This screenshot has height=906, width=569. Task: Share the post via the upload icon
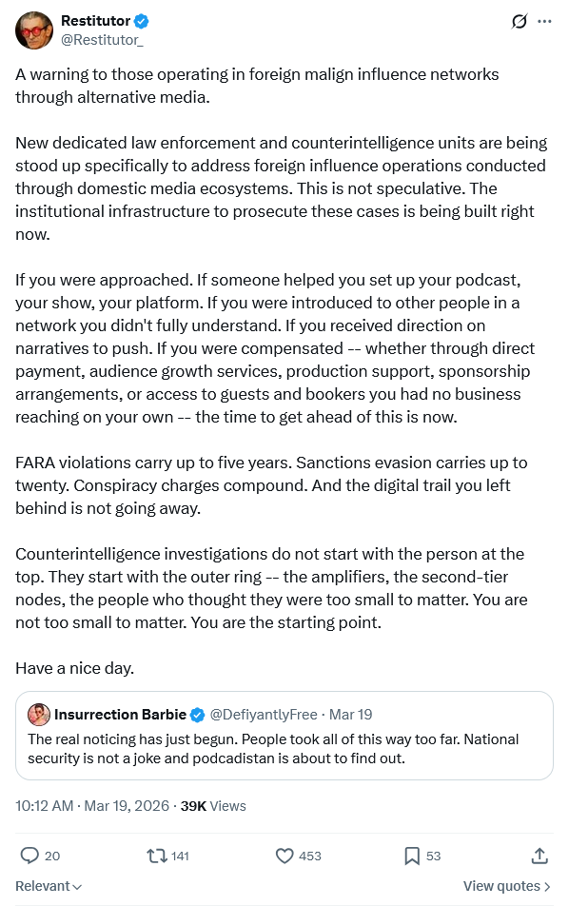click(540, 856)
